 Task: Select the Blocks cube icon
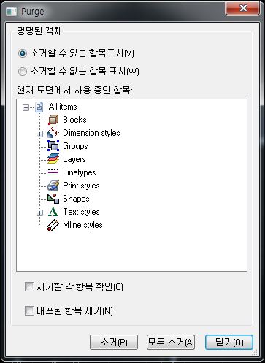pyautogui.click(x=53, y=120)
